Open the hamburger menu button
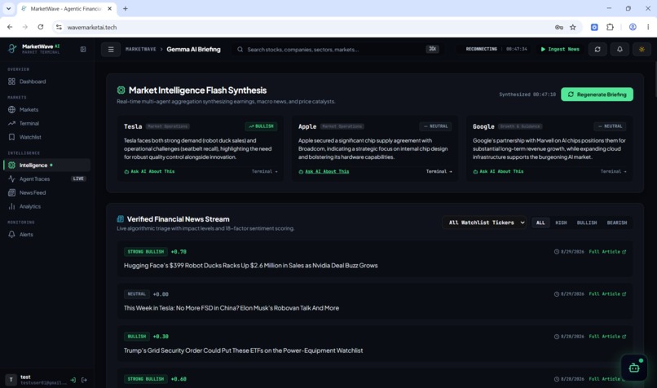This screenshot has height=388, width=657. 111,50
